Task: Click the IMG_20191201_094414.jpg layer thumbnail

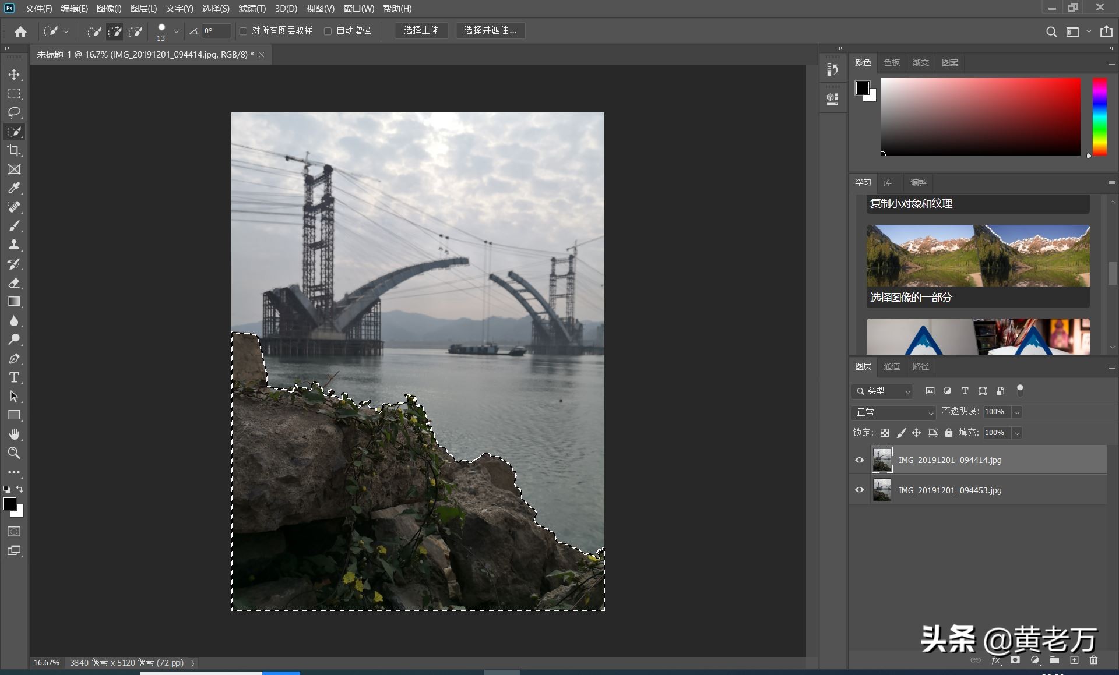Action: tap(881, 460)
